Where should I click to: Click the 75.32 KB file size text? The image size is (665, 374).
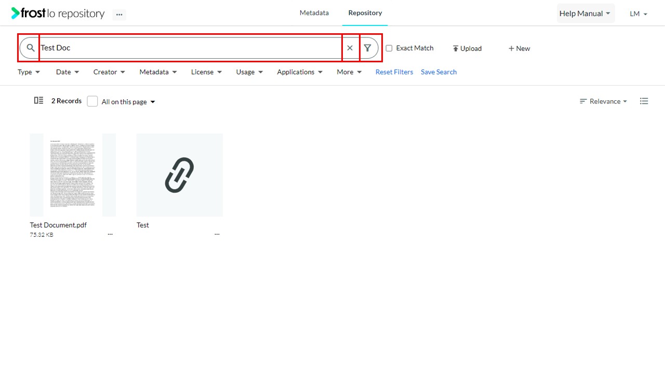(x=42, y=235)
